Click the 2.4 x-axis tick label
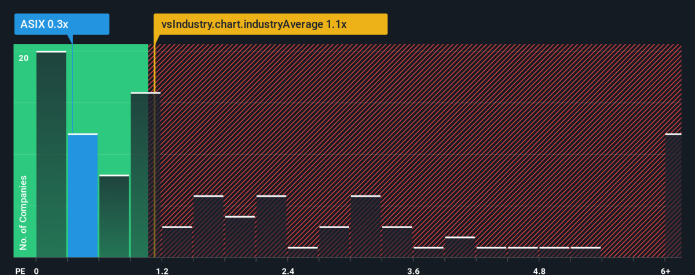Viewport: 695px width, 275px height. [x=288, y=270]
